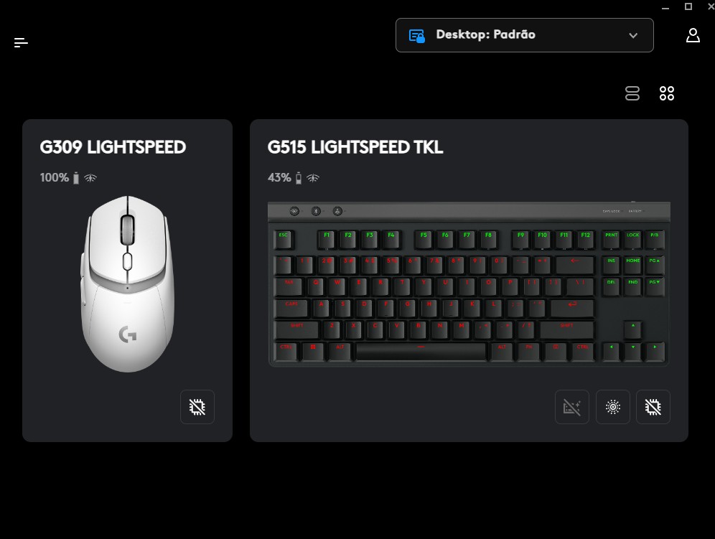The image size is (715, 539).
Task: Maximize the G HUB window
Action: click(688, 6)
